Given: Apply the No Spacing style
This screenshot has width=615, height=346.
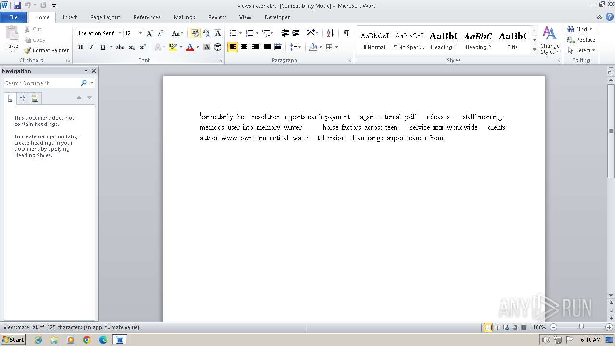Looking at the screenshot, I should tap(409, 40).
